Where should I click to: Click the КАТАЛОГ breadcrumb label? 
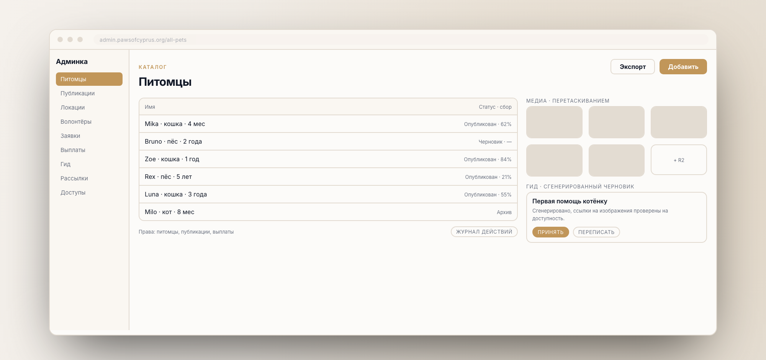click(x=152, y=67)
